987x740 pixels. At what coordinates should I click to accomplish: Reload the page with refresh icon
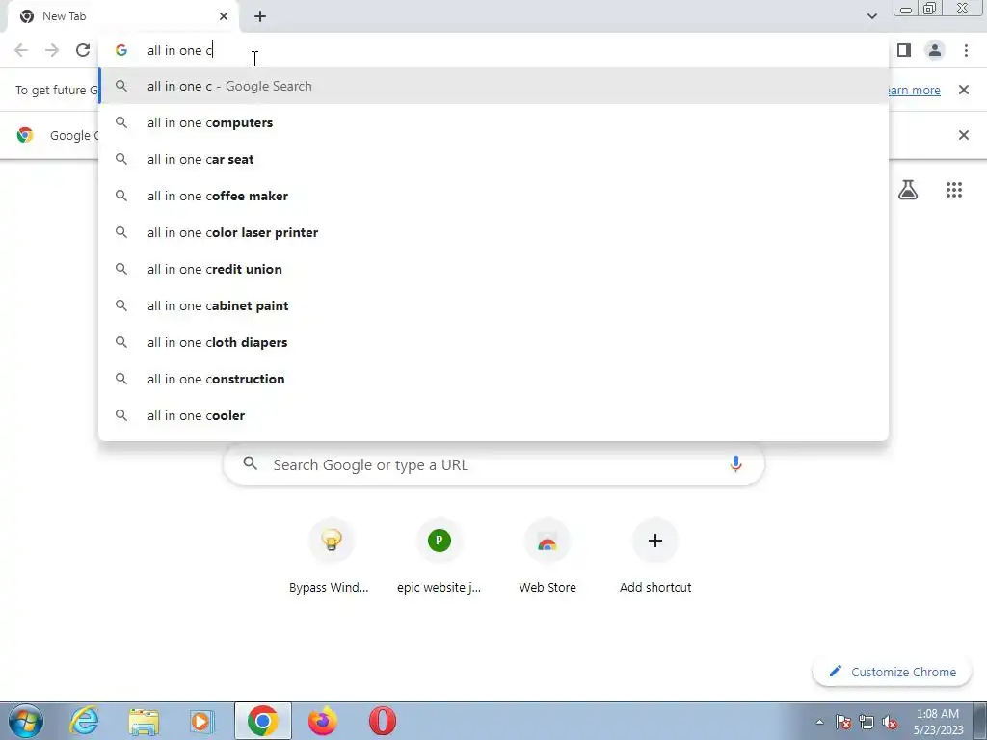(x=83, y=50)
